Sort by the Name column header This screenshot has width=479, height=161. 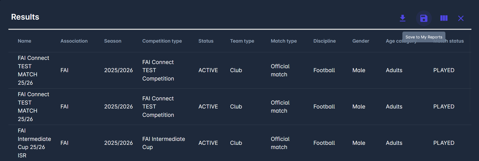(x=24, y=41)
